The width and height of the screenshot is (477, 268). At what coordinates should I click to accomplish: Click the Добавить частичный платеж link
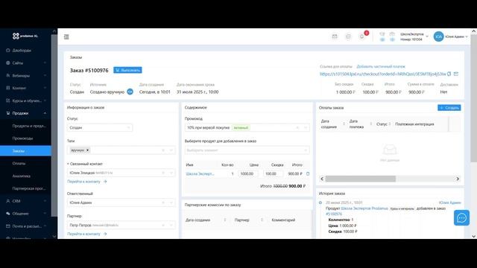pyautogui.click(x=381, y=66)
